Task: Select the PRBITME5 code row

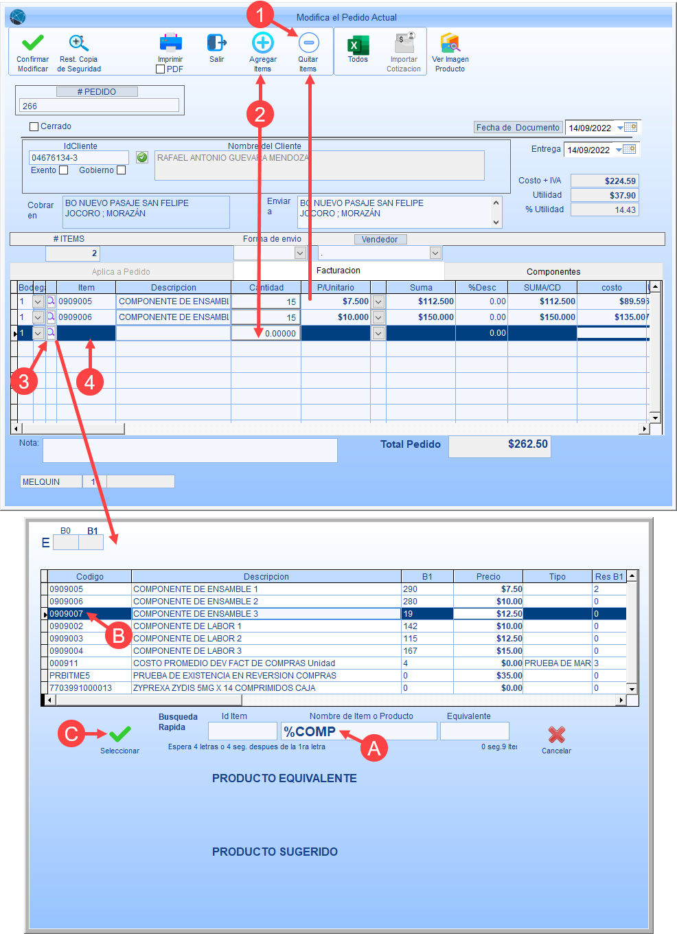Action: 337,676
